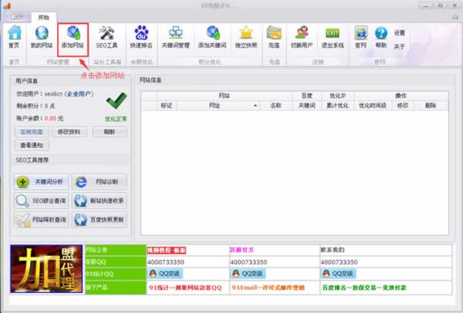Click the 添加关键词 add keyword icon
This screenshot has height=313, width=463.
[212, 36]
